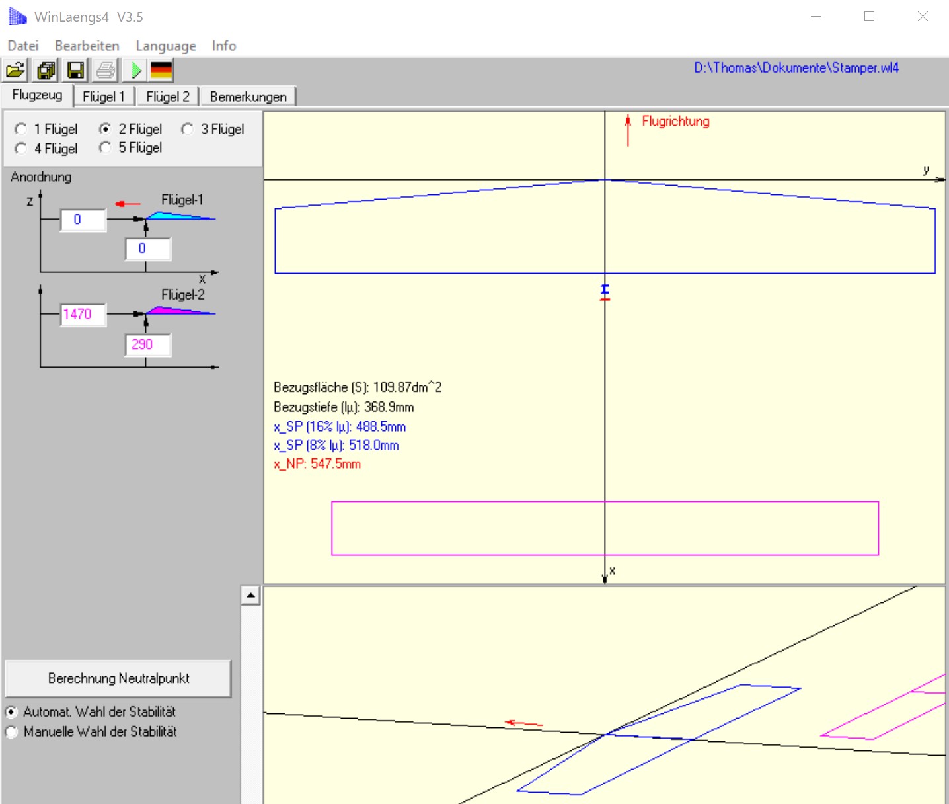Viewport: 949px width, 804px height.
Task: Click the save-all multiple disks icon
Action: point(46,70)
